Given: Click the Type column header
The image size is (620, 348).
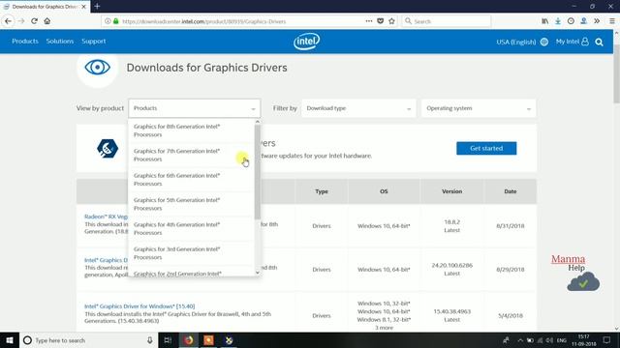Looking at the screenshot, I should [322, 191].
